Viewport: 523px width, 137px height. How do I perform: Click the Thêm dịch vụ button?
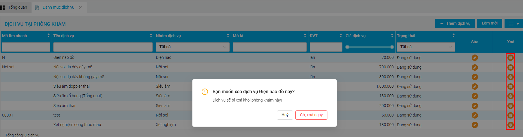coord(455,23)
